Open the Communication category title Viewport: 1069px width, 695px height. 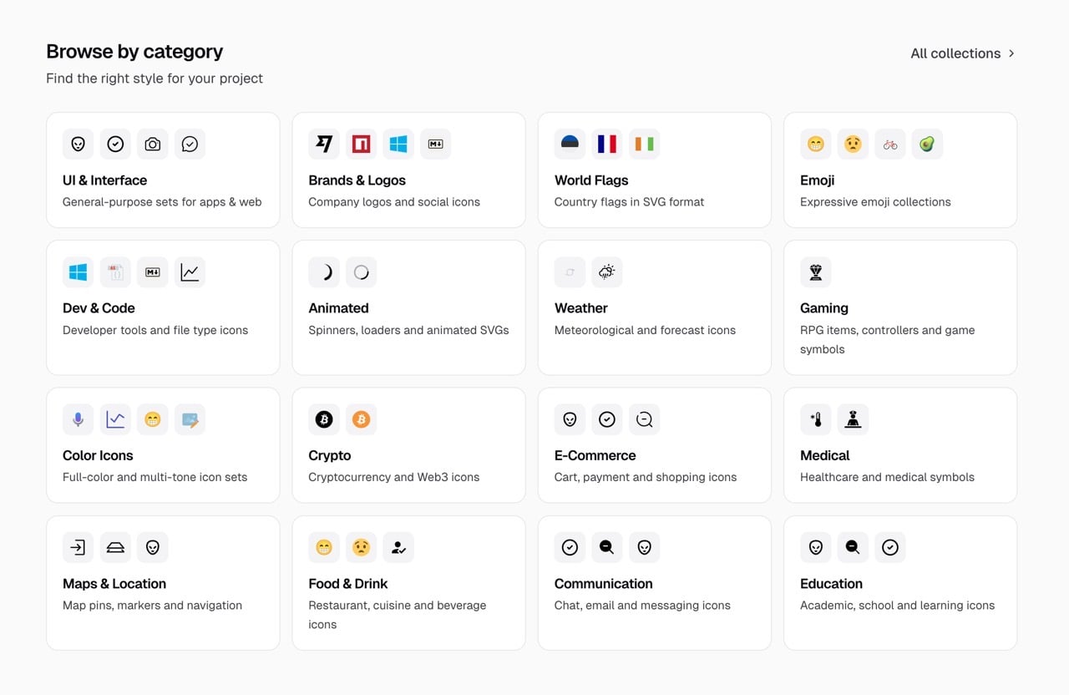coord(604,583)
